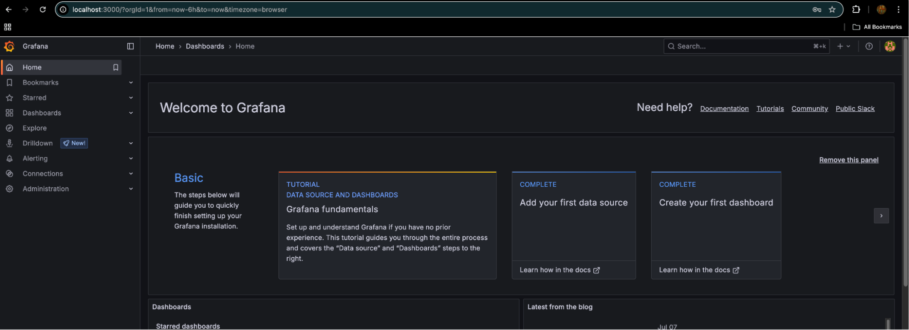Click Remove this panel link
The image size is (909, 330).
click(849, 160)
